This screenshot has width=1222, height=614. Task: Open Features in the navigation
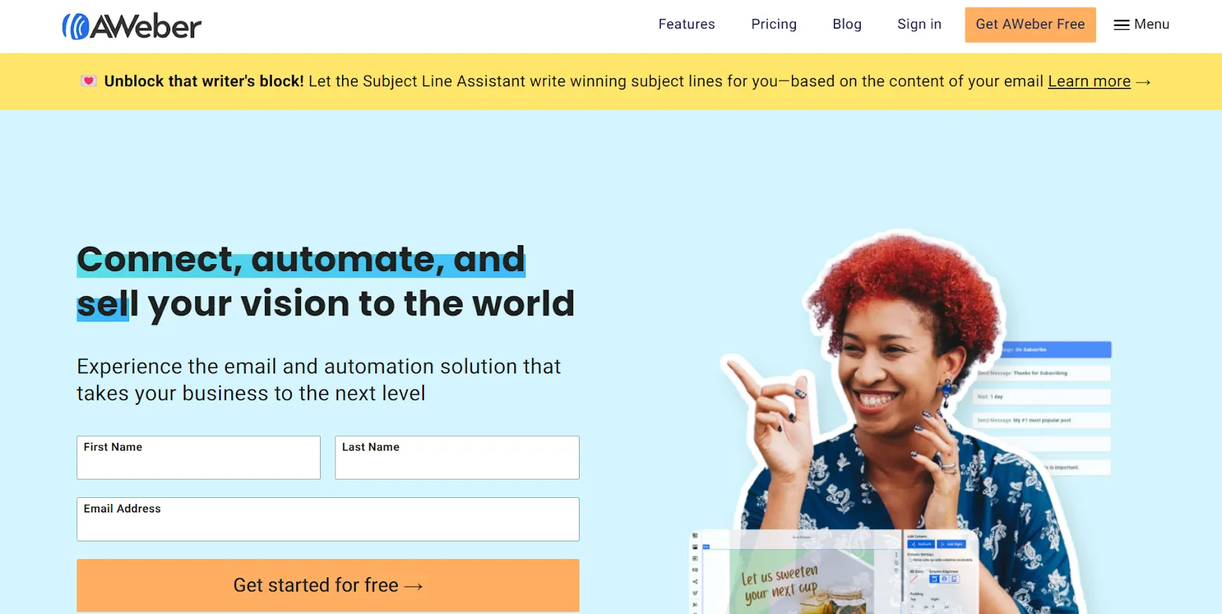[687, 24]
